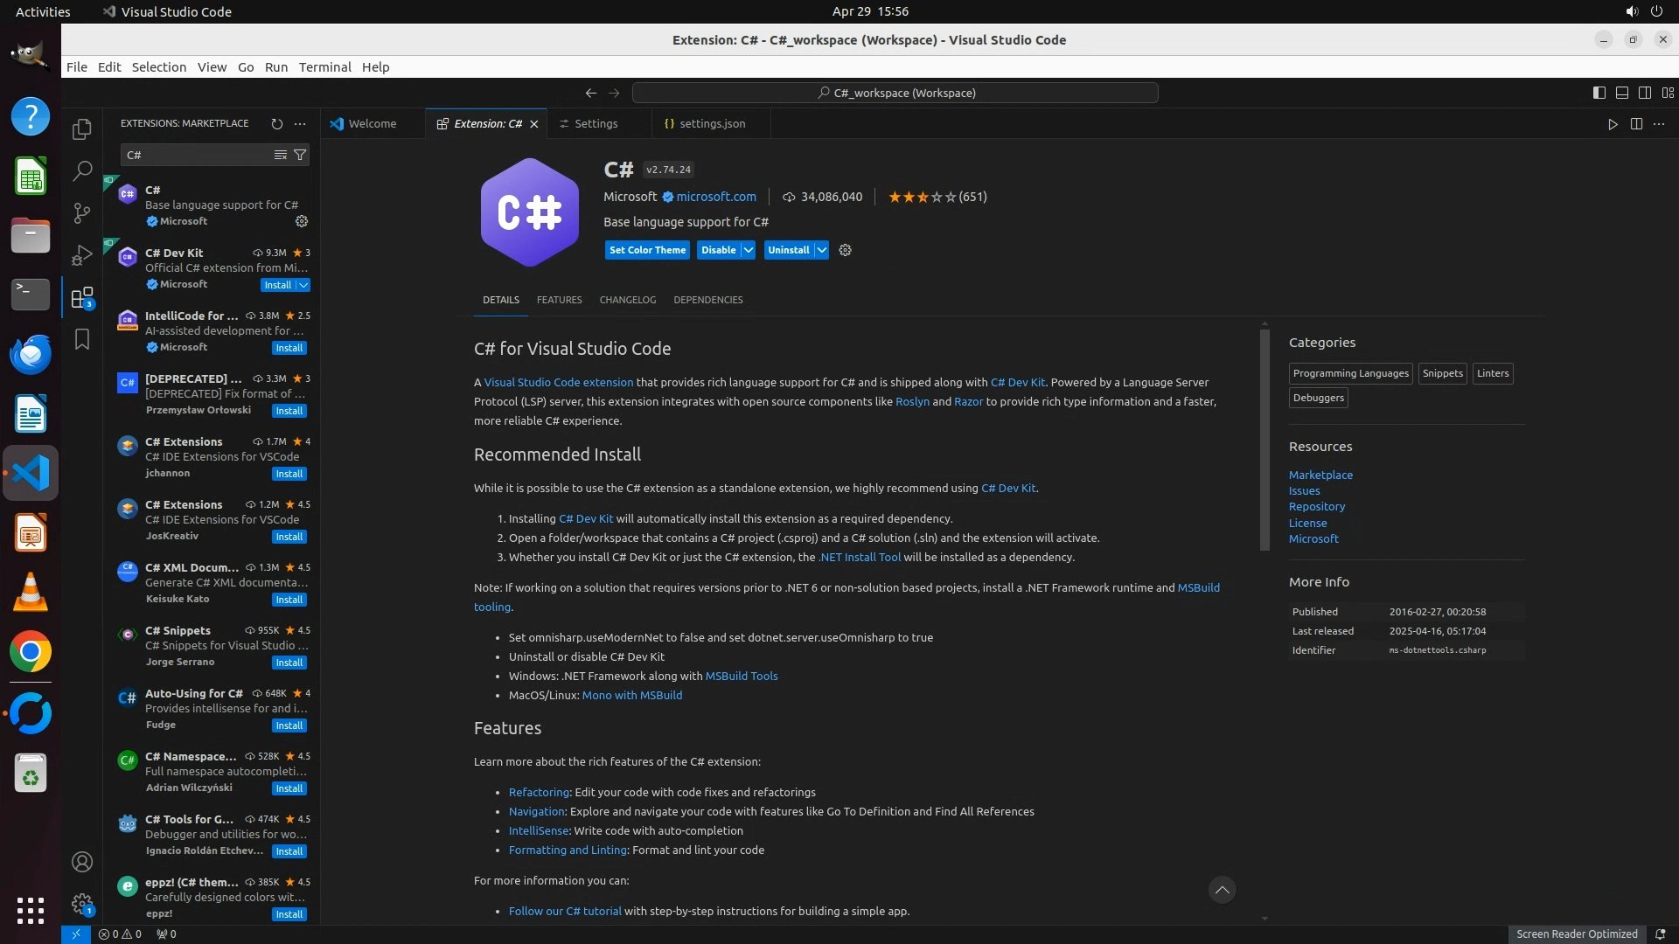Switch to the Changelog tab
This screenshot has height=944, width=1679.
tap(627, 300)
